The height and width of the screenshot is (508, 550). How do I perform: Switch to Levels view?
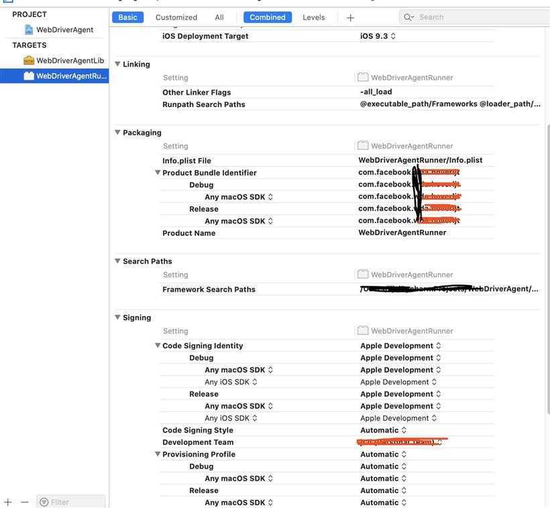coord(314,17)
